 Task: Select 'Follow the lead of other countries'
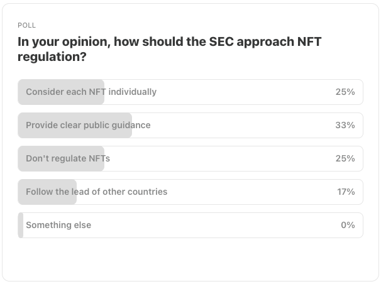pyautogui.click(x=190, y=192)
